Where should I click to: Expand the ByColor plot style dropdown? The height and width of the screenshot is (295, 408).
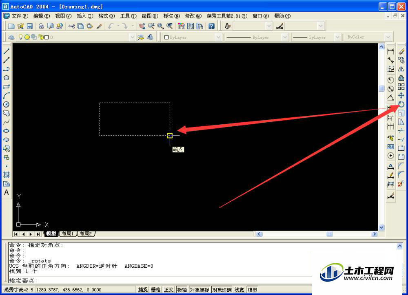pos(388,37)
